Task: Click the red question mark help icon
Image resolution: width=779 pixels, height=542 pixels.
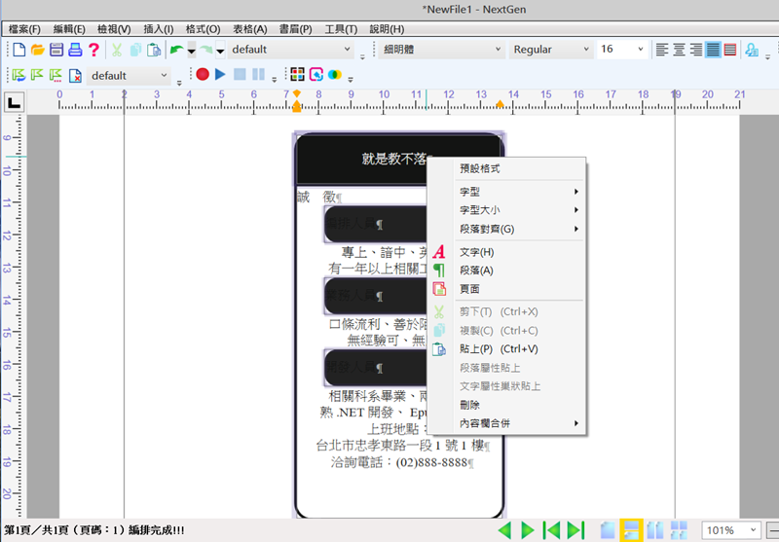Action: [x=93, y=50]
